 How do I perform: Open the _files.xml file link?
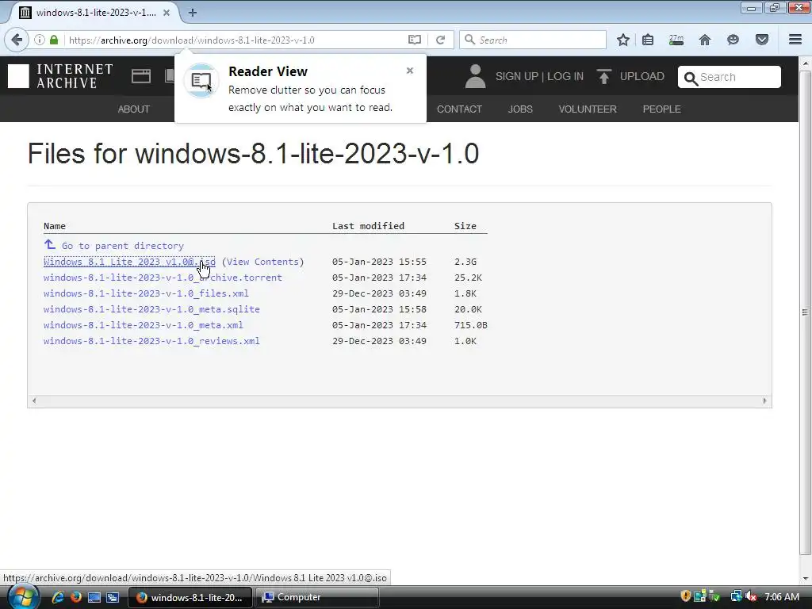pyautogui.click(x=146, y=293)
